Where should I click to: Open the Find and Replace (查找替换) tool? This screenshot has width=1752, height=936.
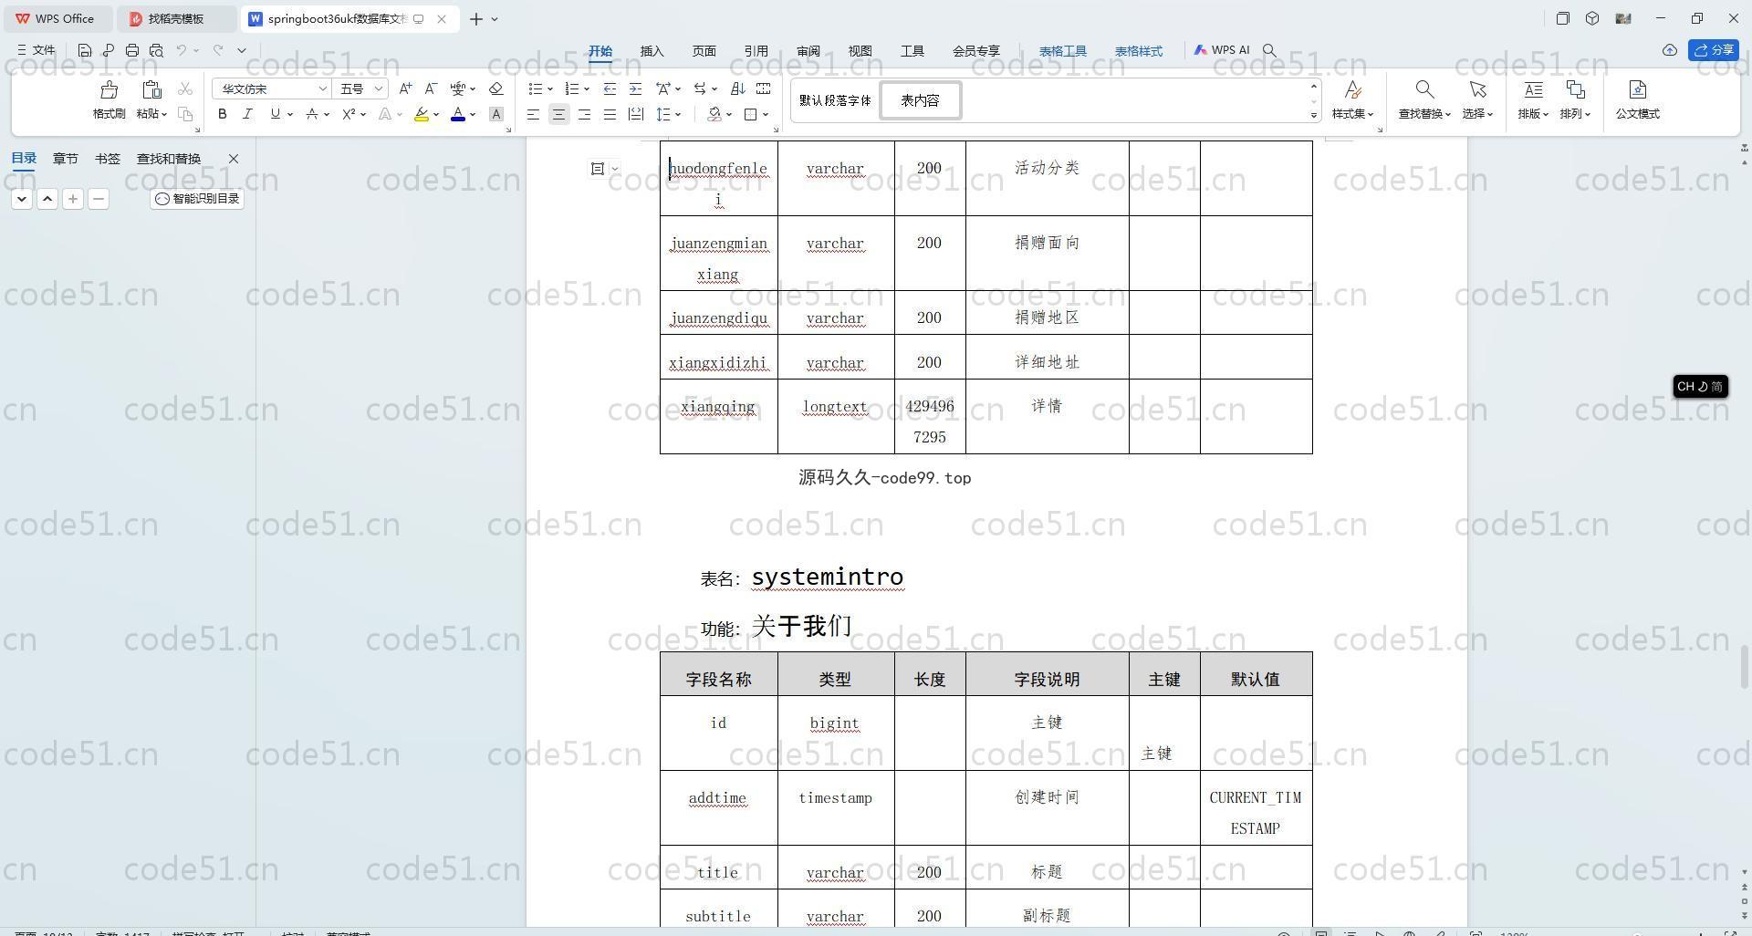point(1424,99)
